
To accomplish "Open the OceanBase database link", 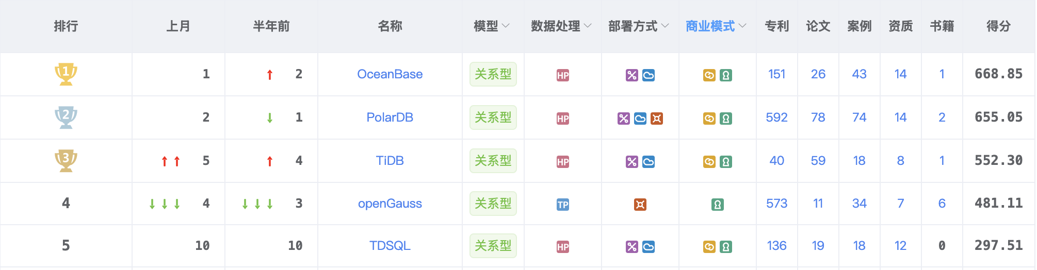I will [390, 74].
